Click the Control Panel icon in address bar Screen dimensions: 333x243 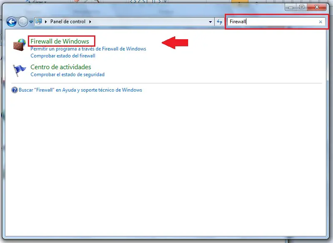tap(39, 22)
